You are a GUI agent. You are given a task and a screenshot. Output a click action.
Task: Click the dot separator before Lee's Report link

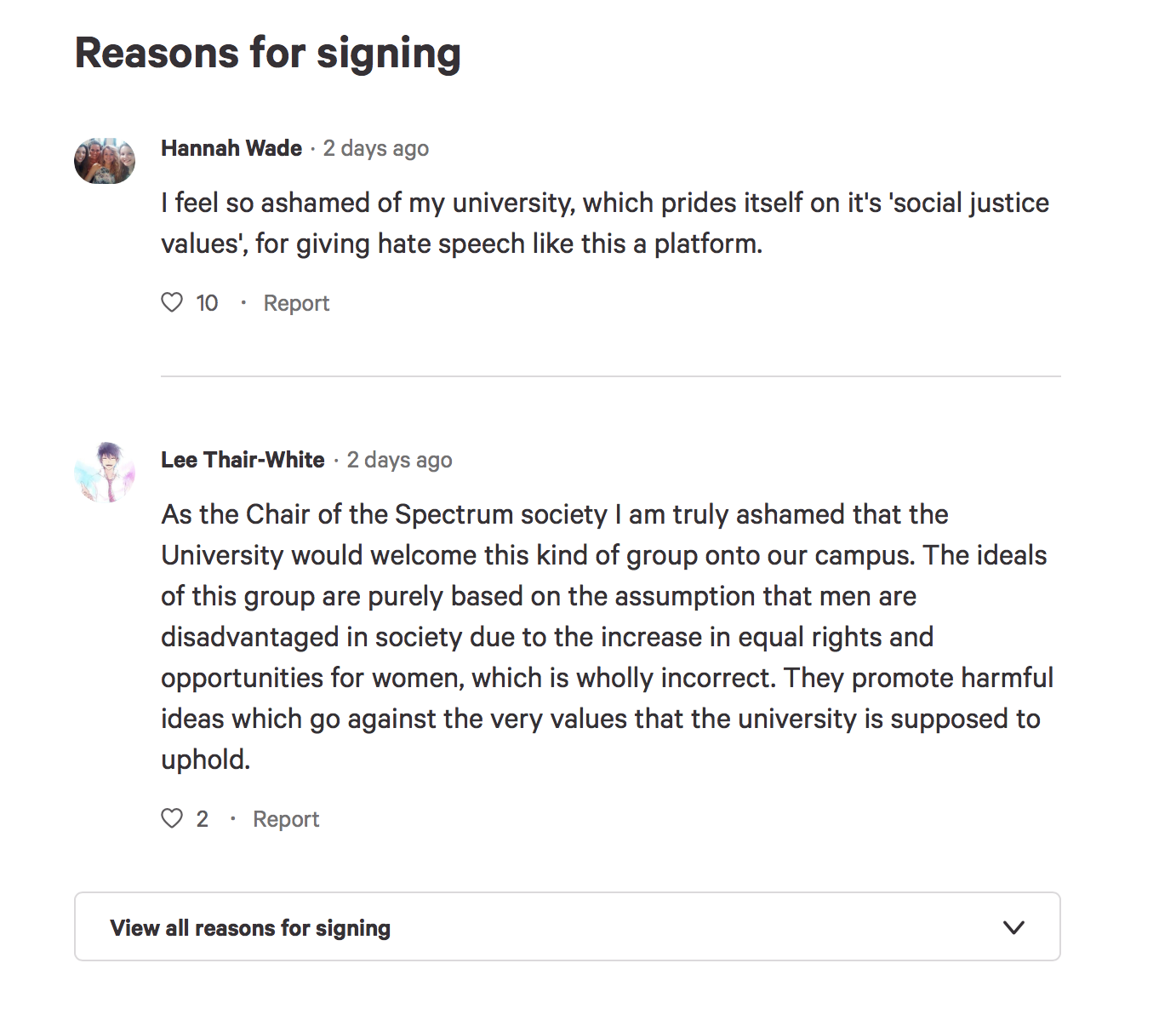pyautogui.click(x=232, y=818)
